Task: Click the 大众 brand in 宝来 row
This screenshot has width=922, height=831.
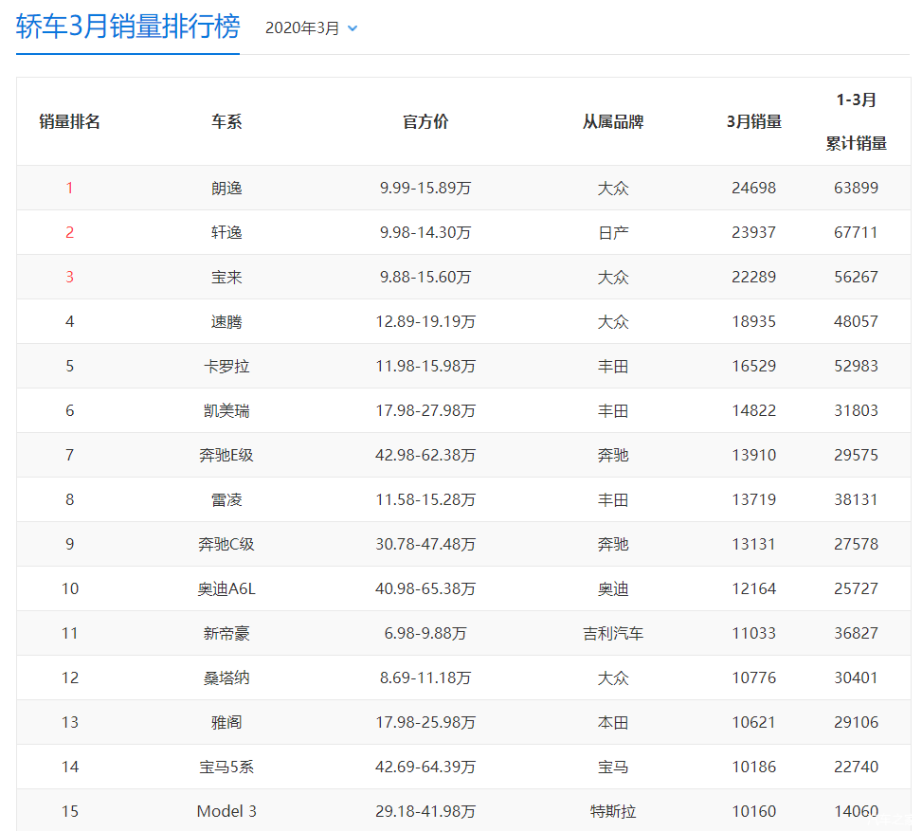Action: tap(613, 277)
